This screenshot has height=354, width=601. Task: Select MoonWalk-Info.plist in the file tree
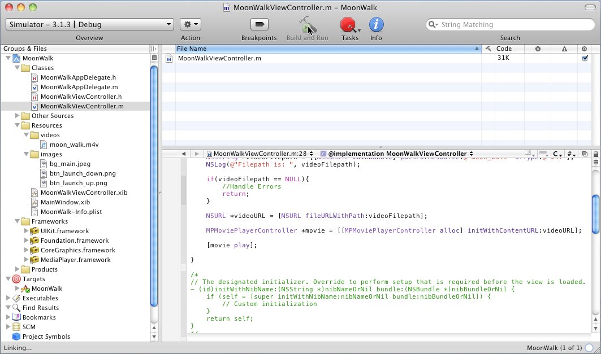coord(71,212)
